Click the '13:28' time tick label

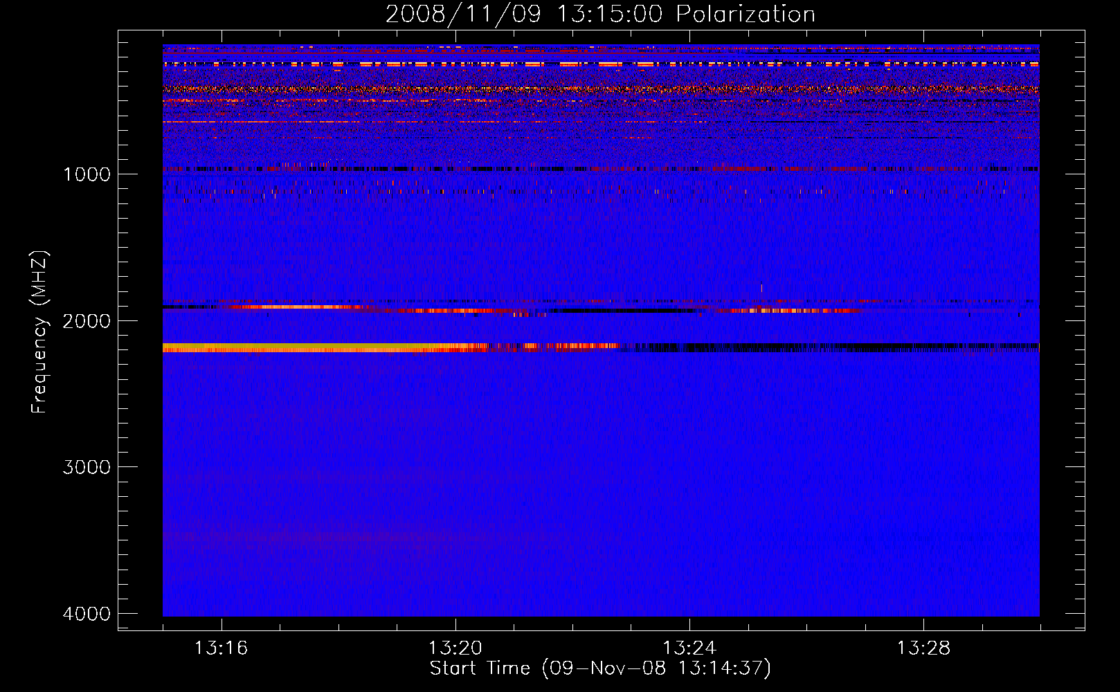tap(924, 648)
